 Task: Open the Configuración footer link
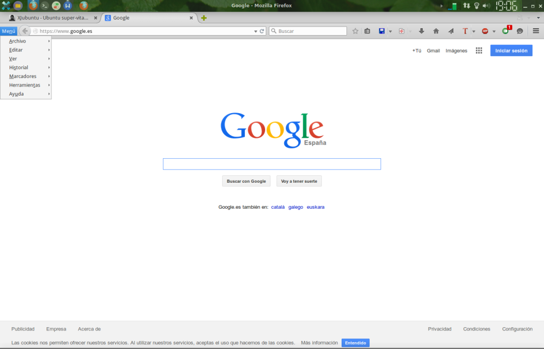click(517, 329)
